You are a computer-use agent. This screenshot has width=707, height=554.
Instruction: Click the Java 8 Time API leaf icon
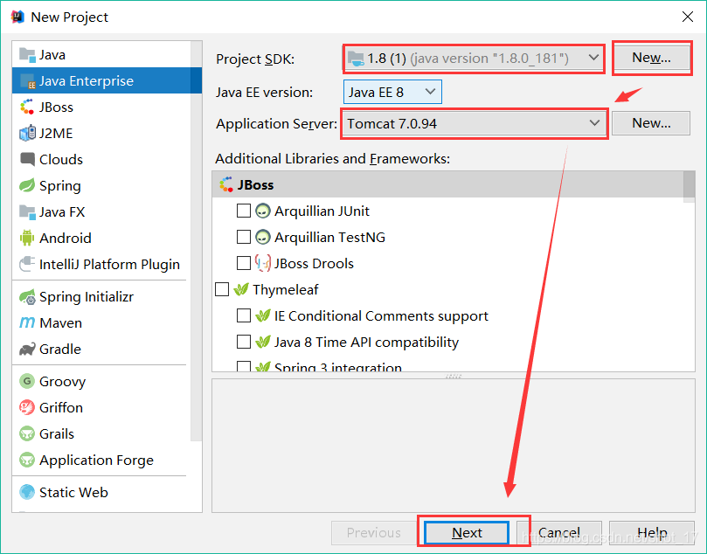(x=263, y=342)
